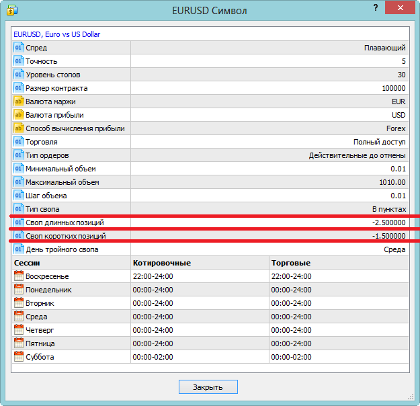Click the Способ вычисления прибыли label
This screenshot has height=406, width=420.
pyautogui.click(x=75, y=128)
